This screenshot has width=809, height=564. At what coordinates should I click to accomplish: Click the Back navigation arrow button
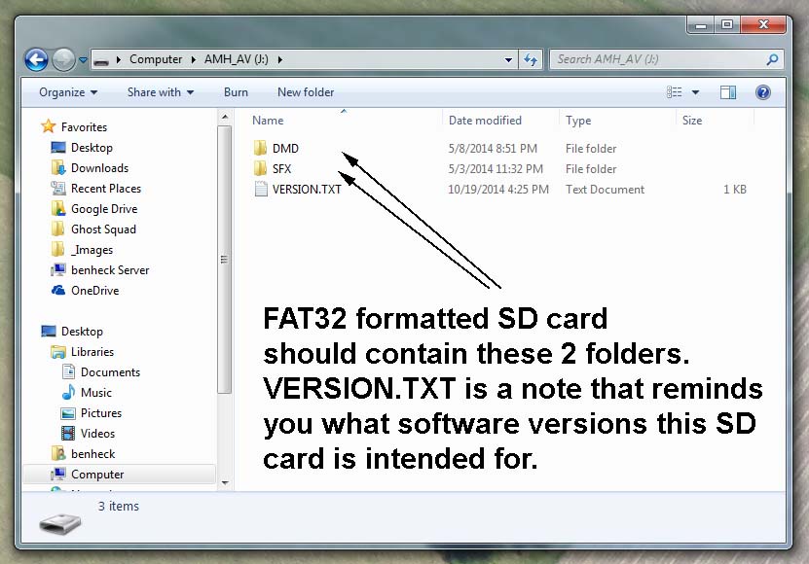point(36,59)
